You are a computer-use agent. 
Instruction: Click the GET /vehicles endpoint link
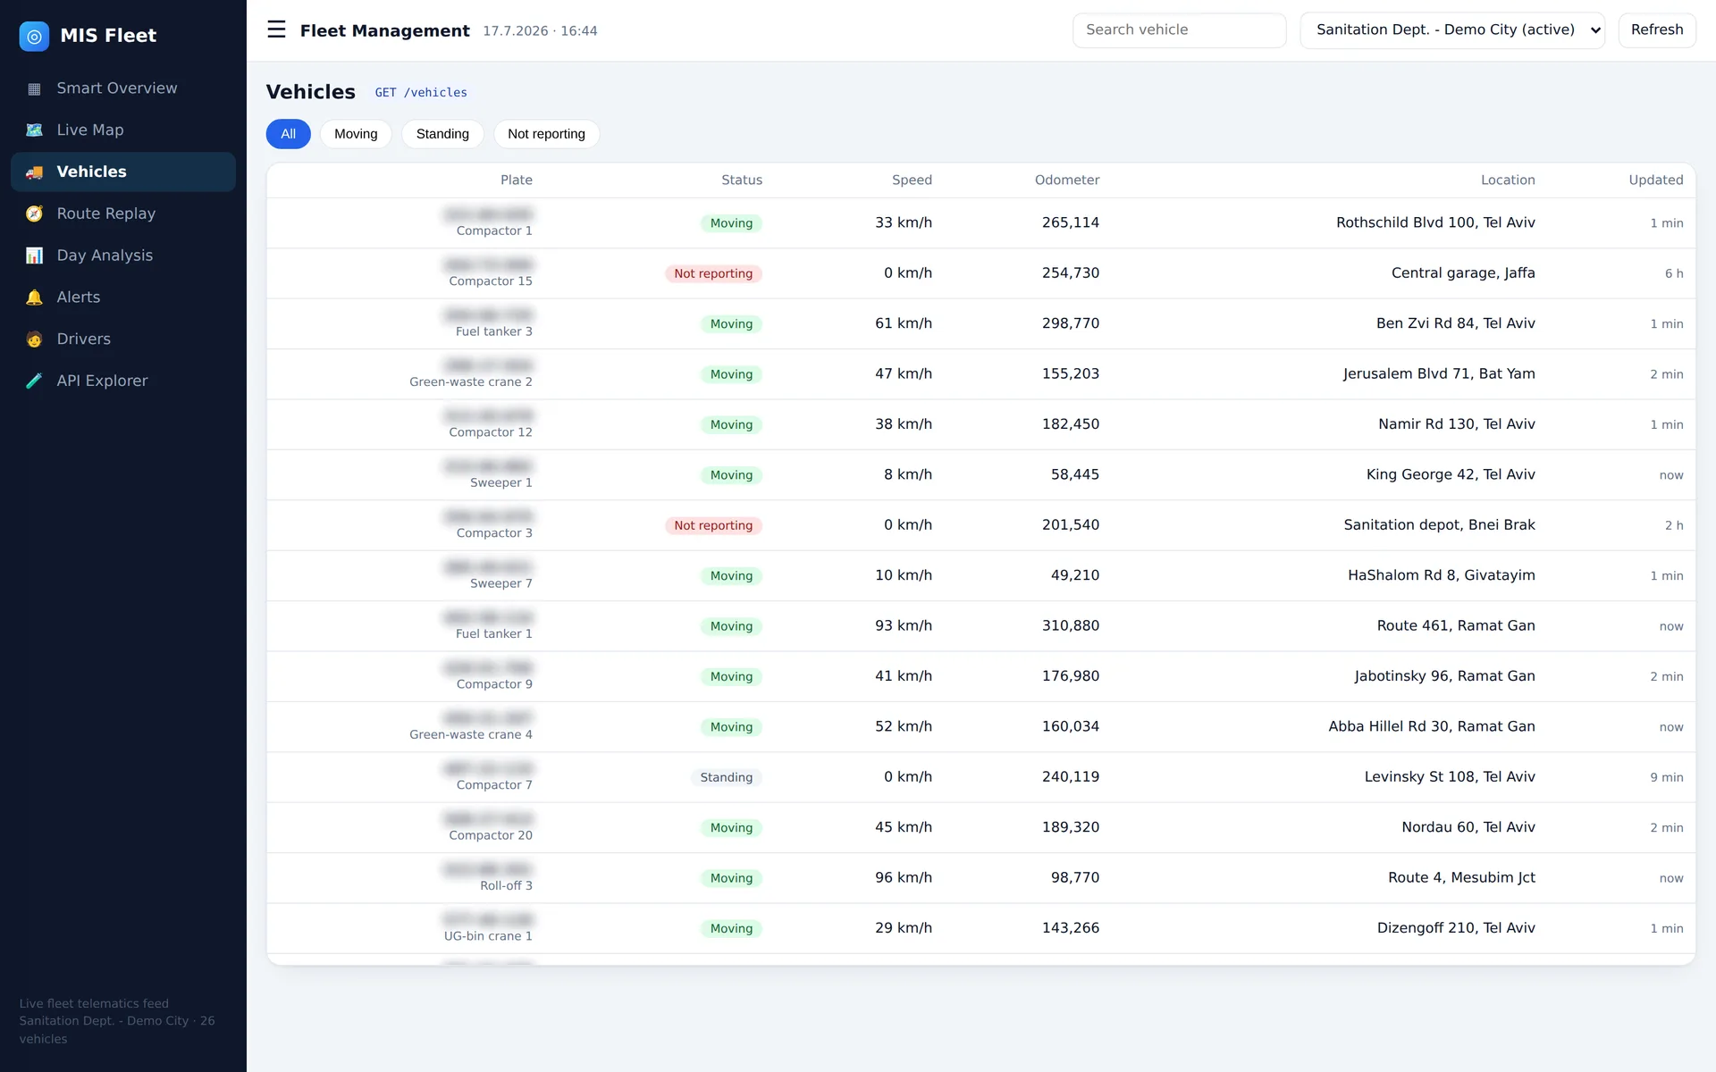(x=421, y=93)
